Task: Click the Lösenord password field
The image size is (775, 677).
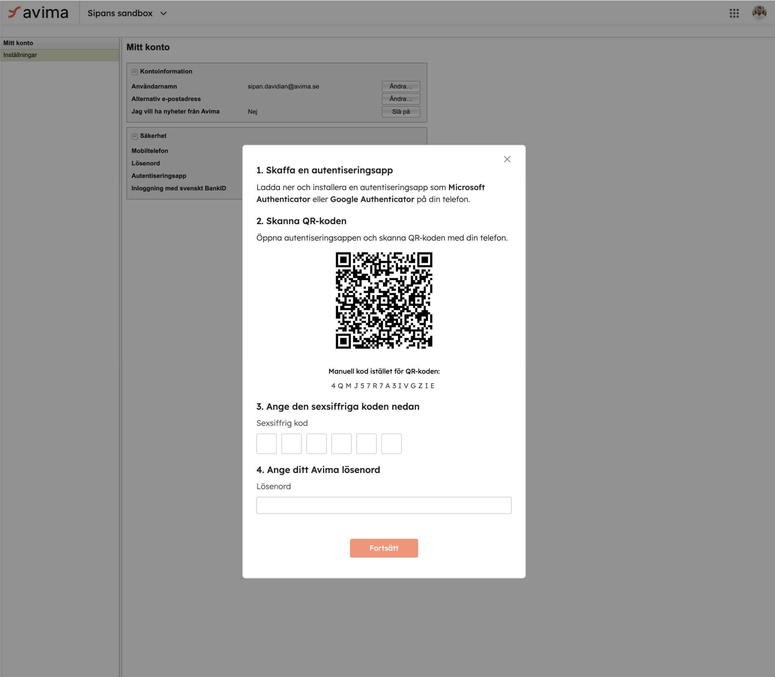Action: [x=384, y=505]
